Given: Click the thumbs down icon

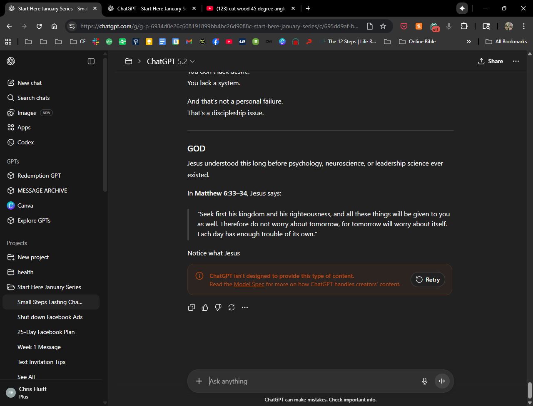Looking at the screenshot, I should tap(218, 307).
